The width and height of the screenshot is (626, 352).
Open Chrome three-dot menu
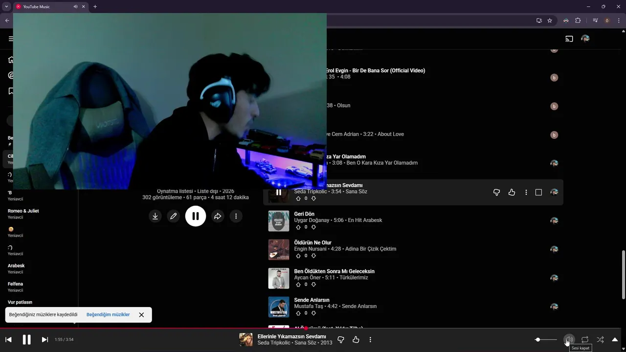coord(619,21)
